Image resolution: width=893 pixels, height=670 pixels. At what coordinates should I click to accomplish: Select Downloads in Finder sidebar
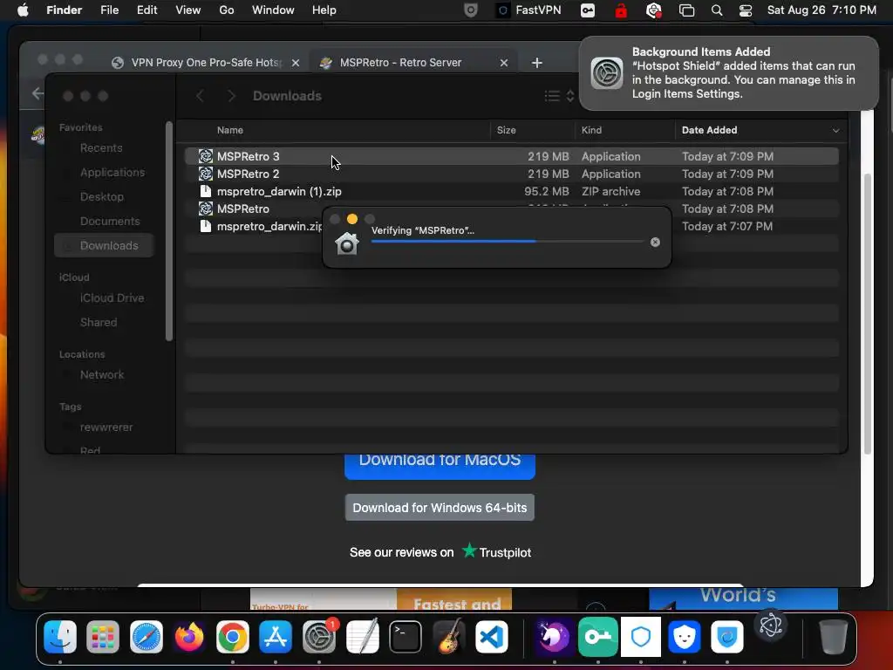[104, 245]
